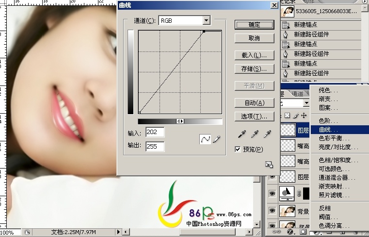Select the white point eyedropper in Curves
369x237 pixels.
click(x=267, y=134)
